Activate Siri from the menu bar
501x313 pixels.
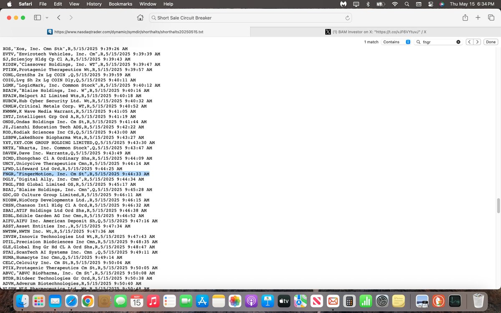click(x=442, y=4)
